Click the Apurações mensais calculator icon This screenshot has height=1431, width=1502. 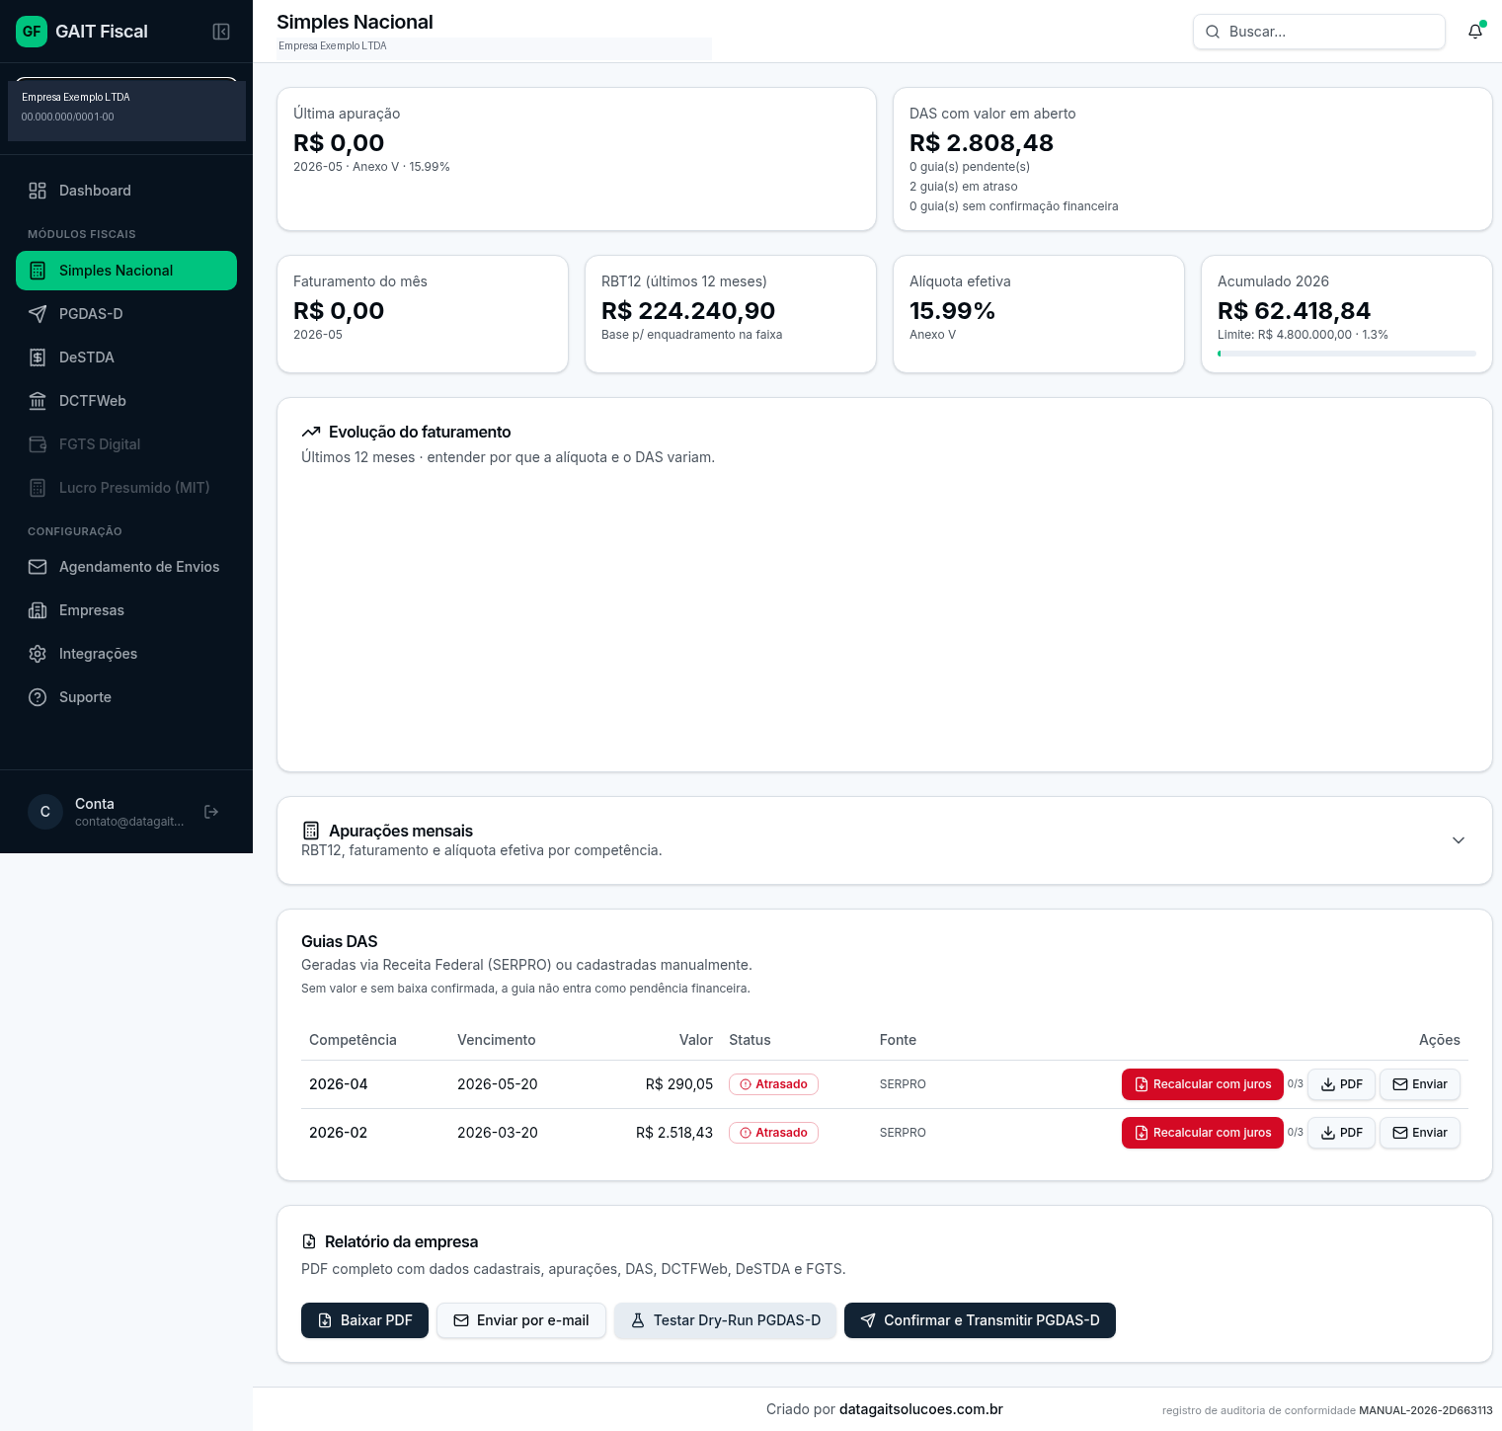click(x=311, y=831)
